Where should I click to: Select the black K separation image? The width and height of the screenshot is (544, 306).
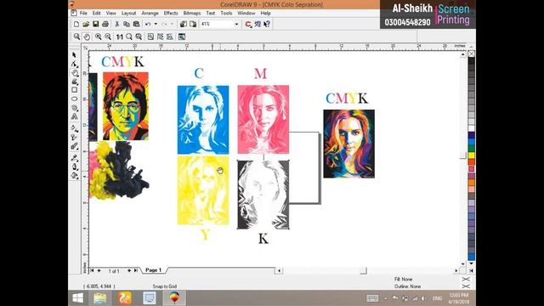coord(263,195)
